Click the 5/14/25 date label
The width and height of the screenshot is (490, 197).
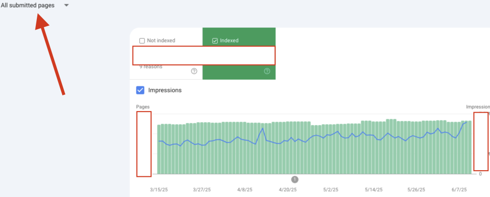coord(374,190)
